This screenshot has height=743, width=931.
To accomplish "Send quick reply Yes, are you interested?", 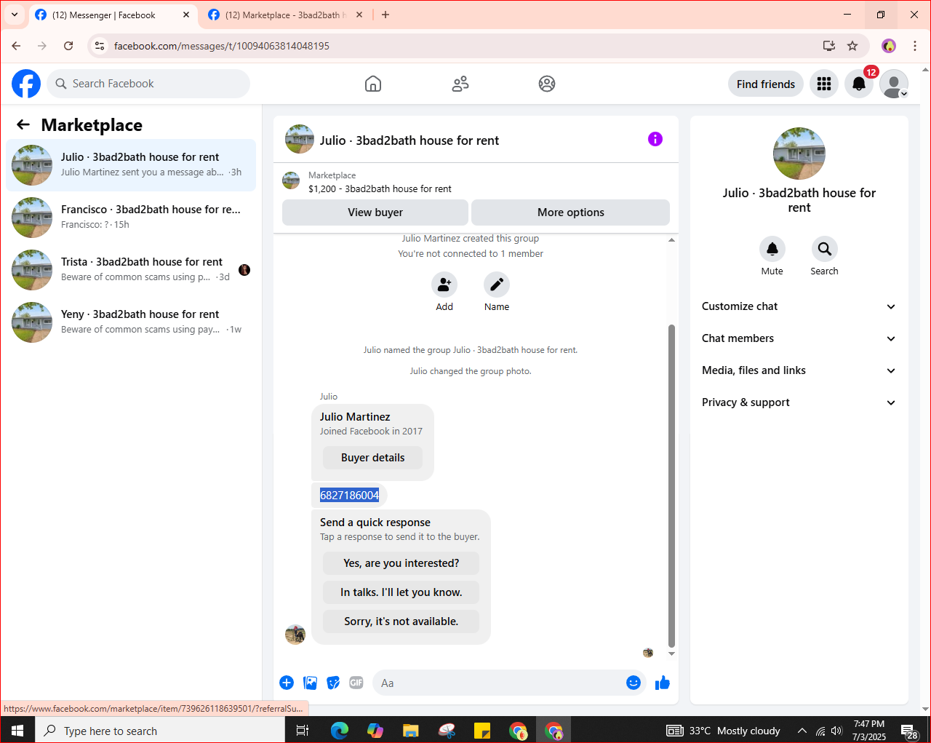I will click(x=401, y=563).
